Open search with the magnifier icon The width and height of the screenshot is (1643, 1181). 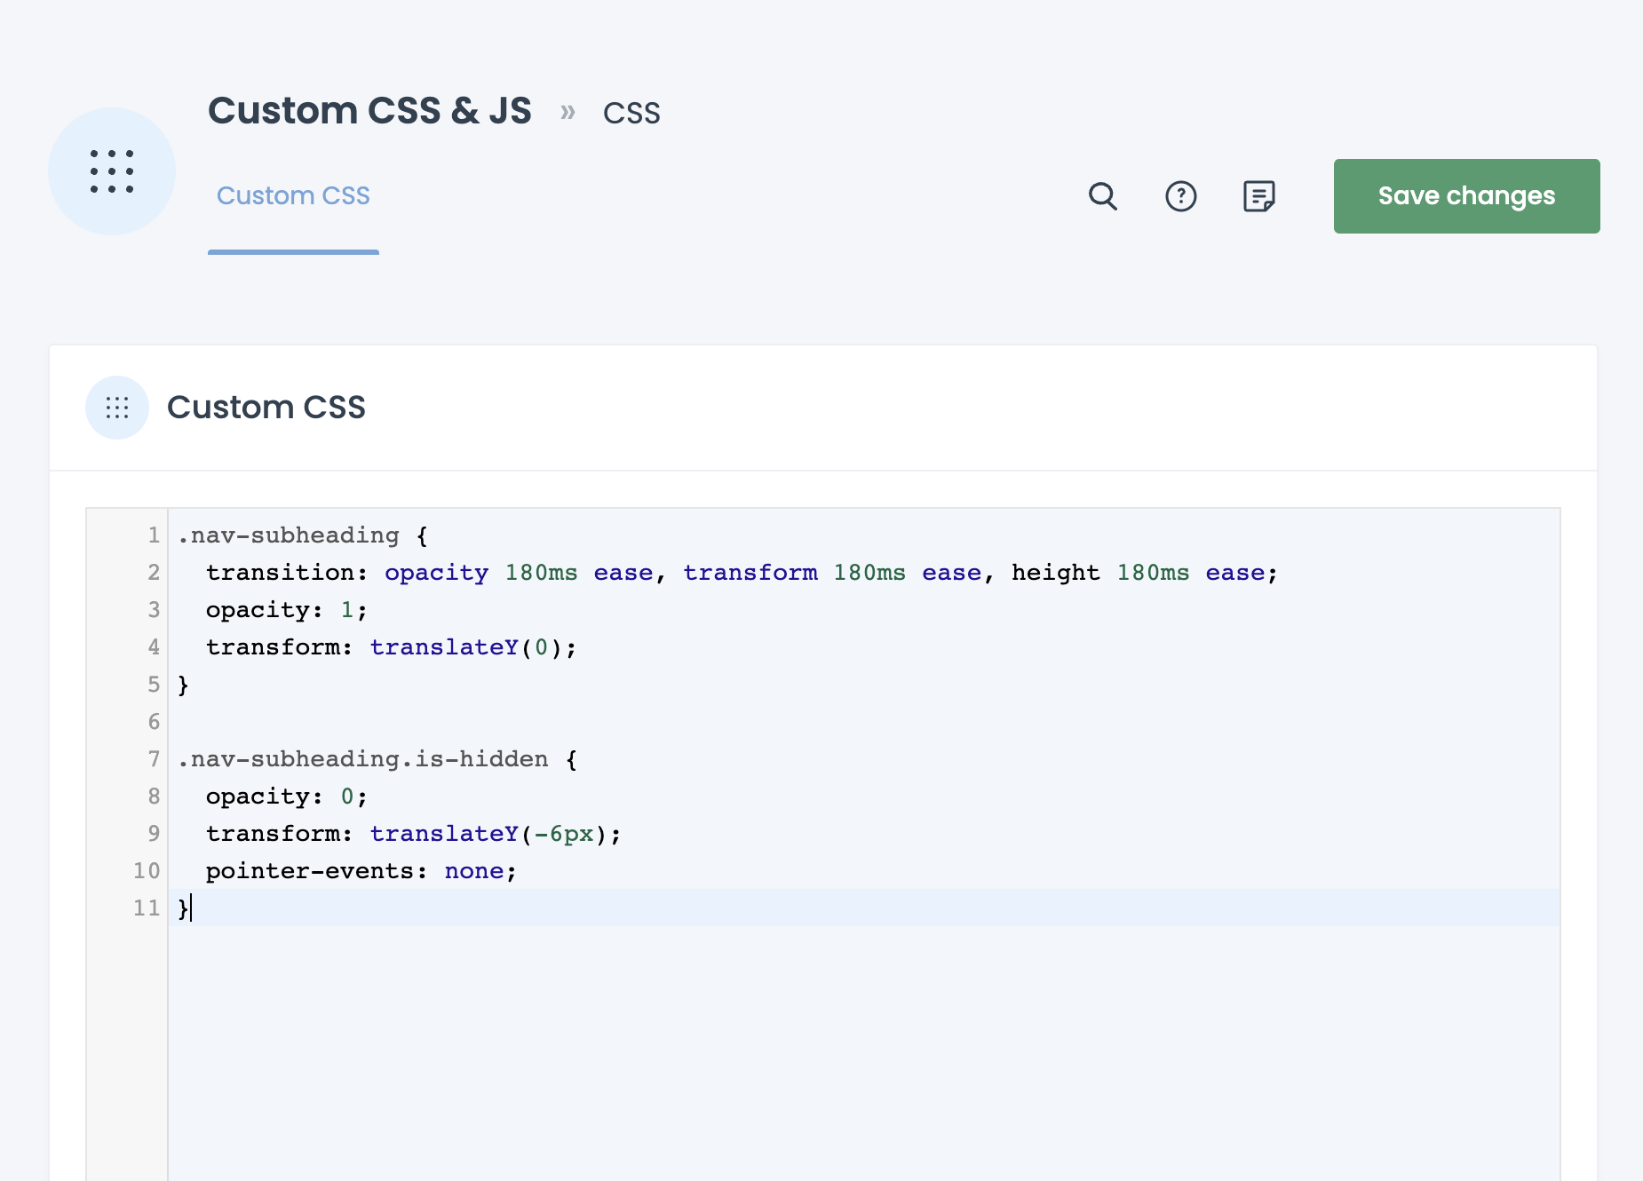[1102, 196]
